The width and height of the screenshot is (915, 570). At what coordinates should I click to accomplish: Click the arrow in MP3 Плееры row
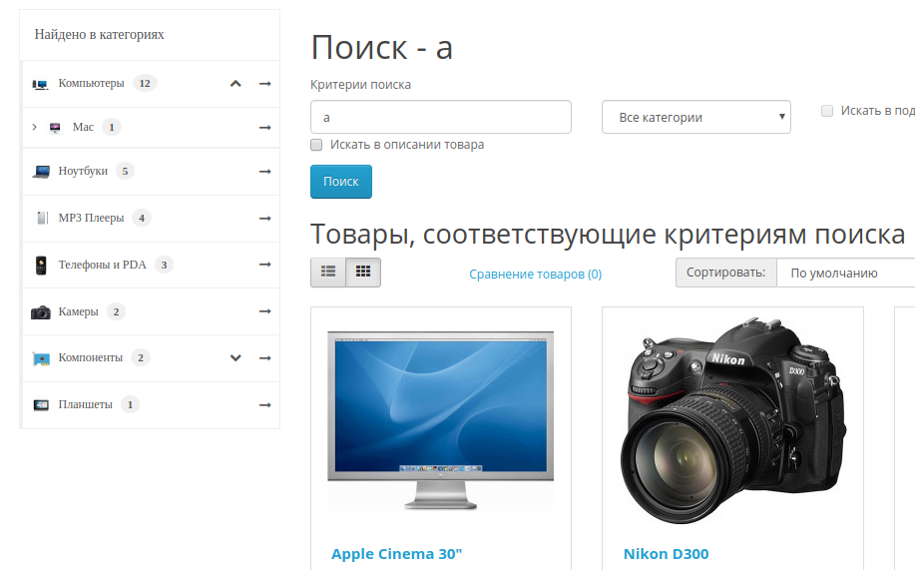[265, 218]
